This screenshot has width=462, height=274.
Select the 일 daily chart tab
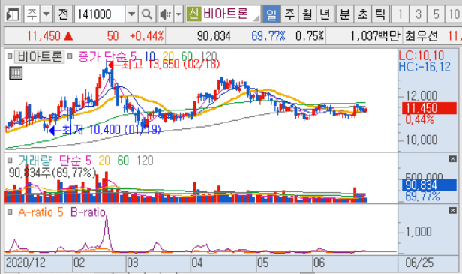(271, 14)
